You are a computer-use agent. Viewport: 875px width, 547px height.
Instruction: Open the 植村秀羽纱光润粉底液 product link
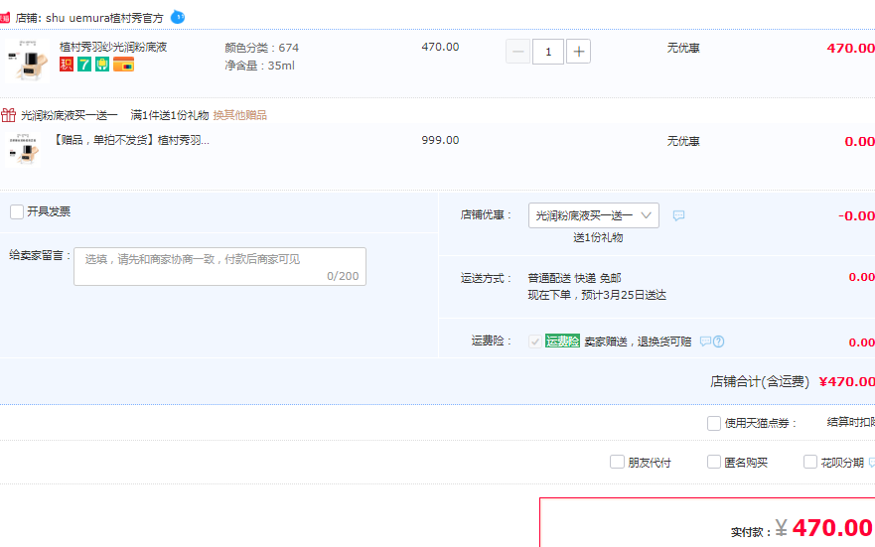pyautogui.click(x=113, y=47)
